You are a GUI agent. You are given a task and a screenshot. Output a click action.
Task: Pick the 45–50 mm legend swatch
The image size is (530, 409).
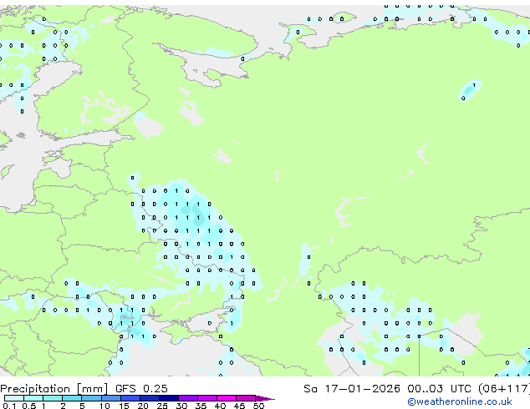pos(246,398)
